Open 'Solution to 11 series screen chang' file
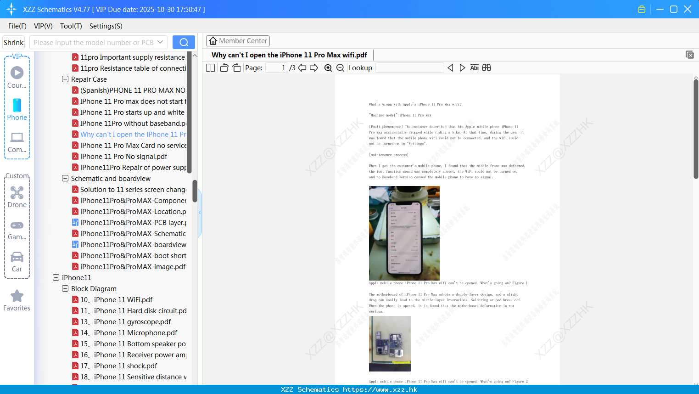The width and height of the screenshot is (699, 394). click(129, 189)
